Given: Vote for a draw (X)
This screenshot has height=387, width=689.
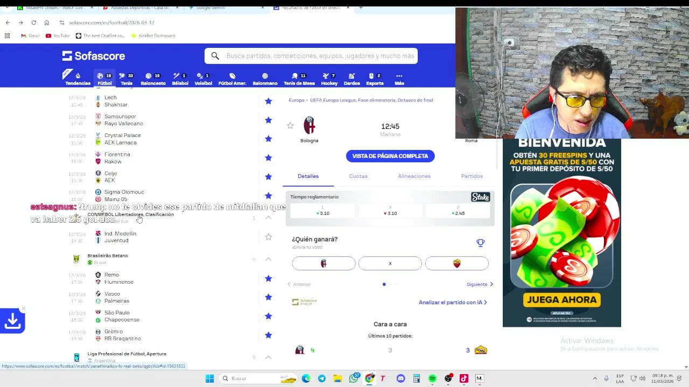Looking at the screenshot, I should pos(390,263).
